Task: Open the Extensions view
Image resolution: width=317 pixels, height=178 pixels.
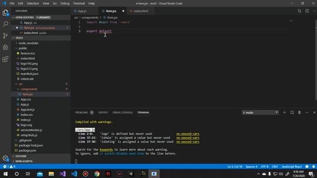Action: click(5, 59)
